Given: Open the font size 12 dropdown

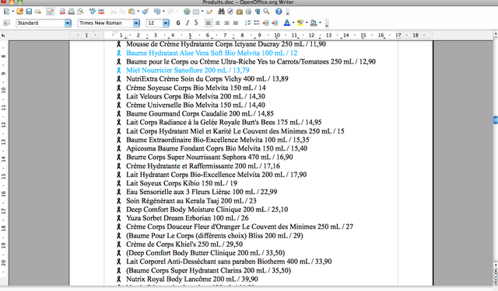Looking at the screenshot, I should (166, 23).
